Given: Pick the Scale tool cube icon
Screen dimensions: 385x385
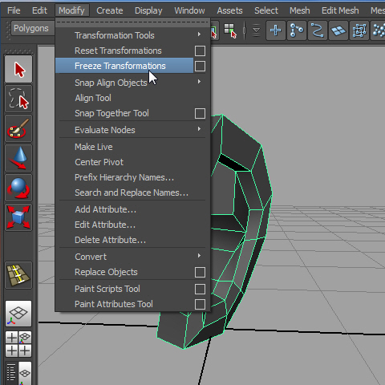Looking at the screenshot, I should pyautogui.click(x=18, y=217).
